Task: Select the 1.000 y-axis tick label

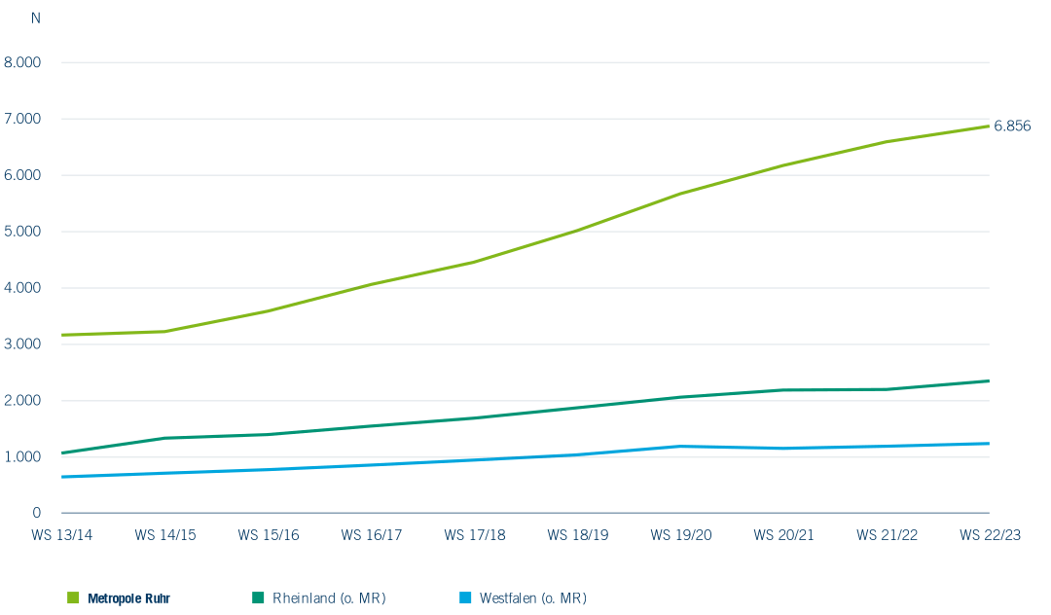Action: tap(22, 456)
